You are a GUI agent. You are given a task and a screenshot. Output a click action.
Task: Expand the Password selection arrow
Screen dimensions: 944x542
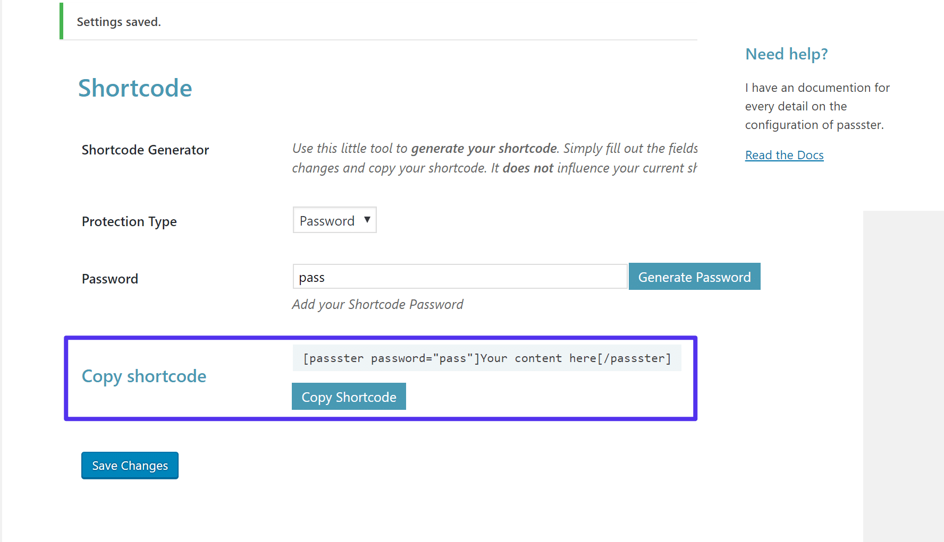367,220
